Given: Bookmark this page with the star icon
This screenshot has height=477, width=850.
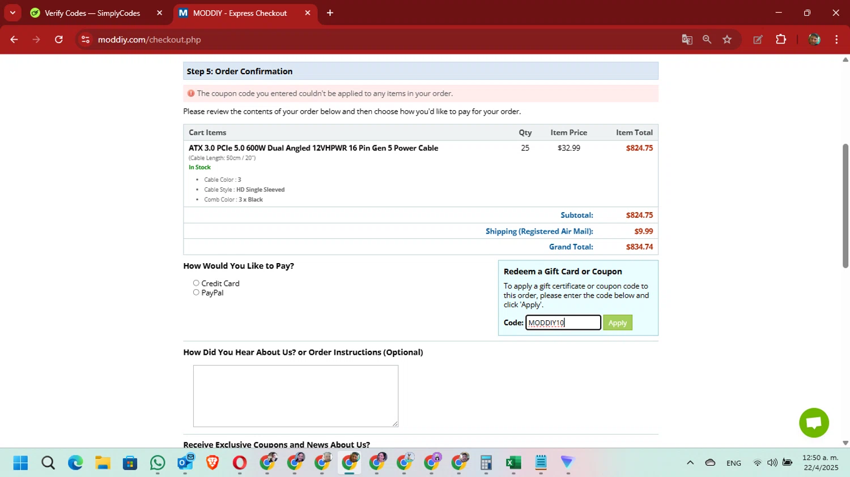Looking at the screenshot, I should click(727, 40).
